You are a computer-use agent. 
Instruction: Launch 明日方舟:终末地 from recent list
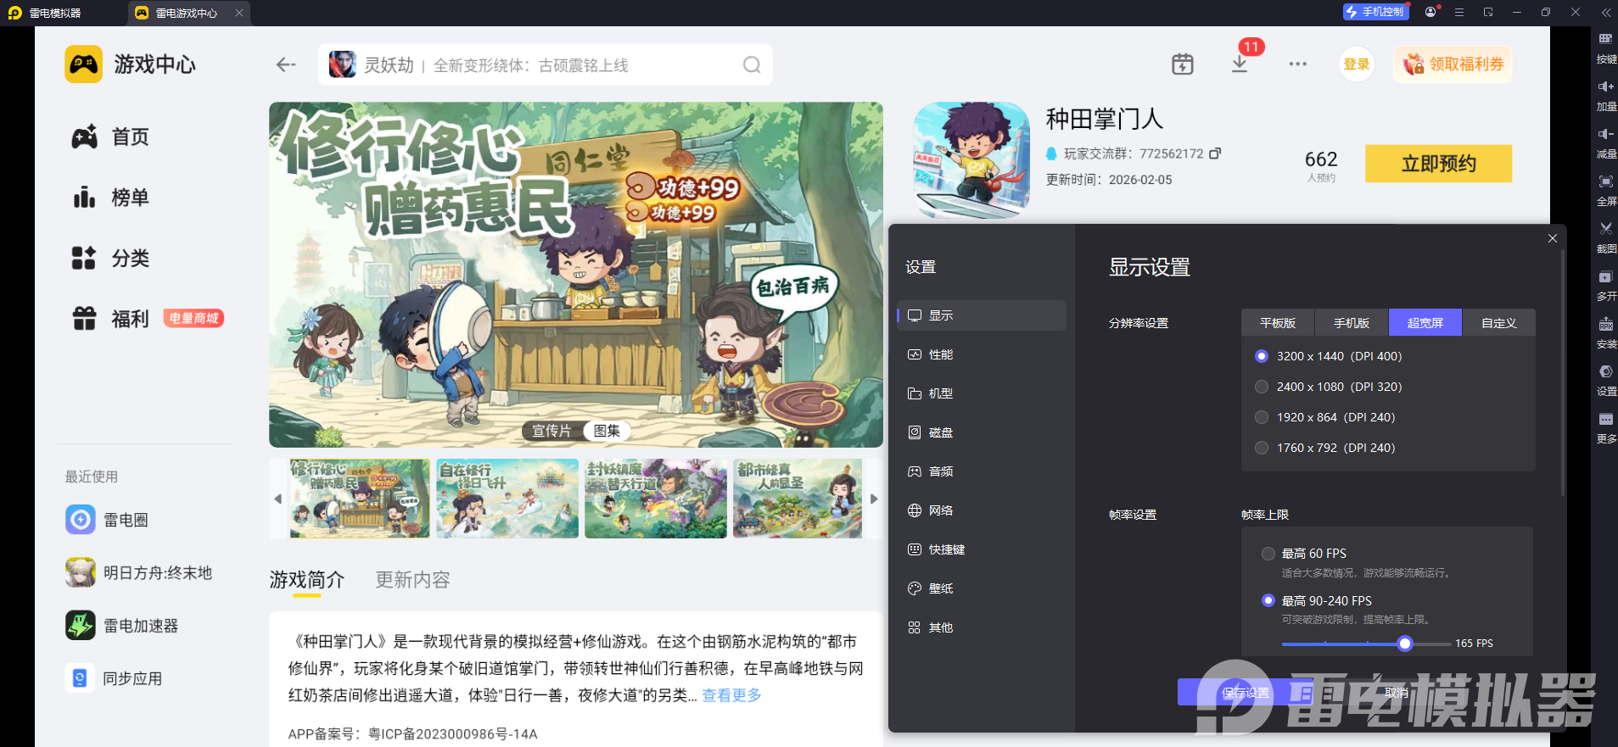tap(139, 573)
